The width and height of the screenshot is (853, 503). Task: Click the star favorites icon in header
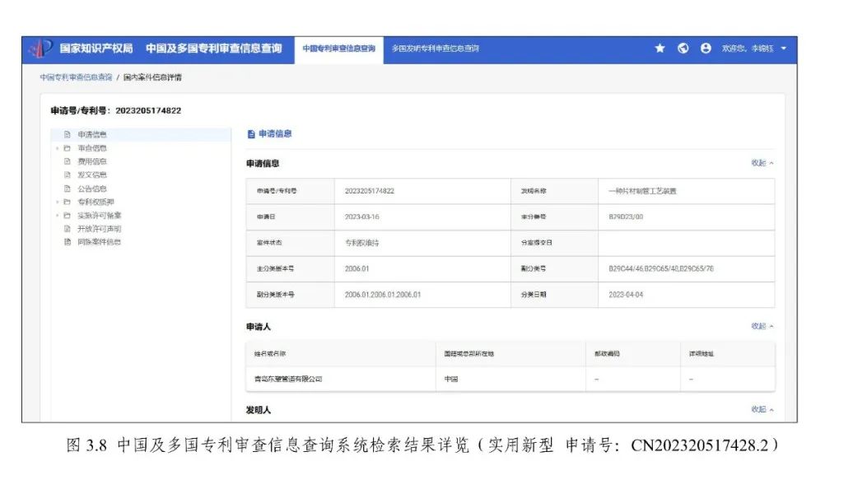(660, 49)
